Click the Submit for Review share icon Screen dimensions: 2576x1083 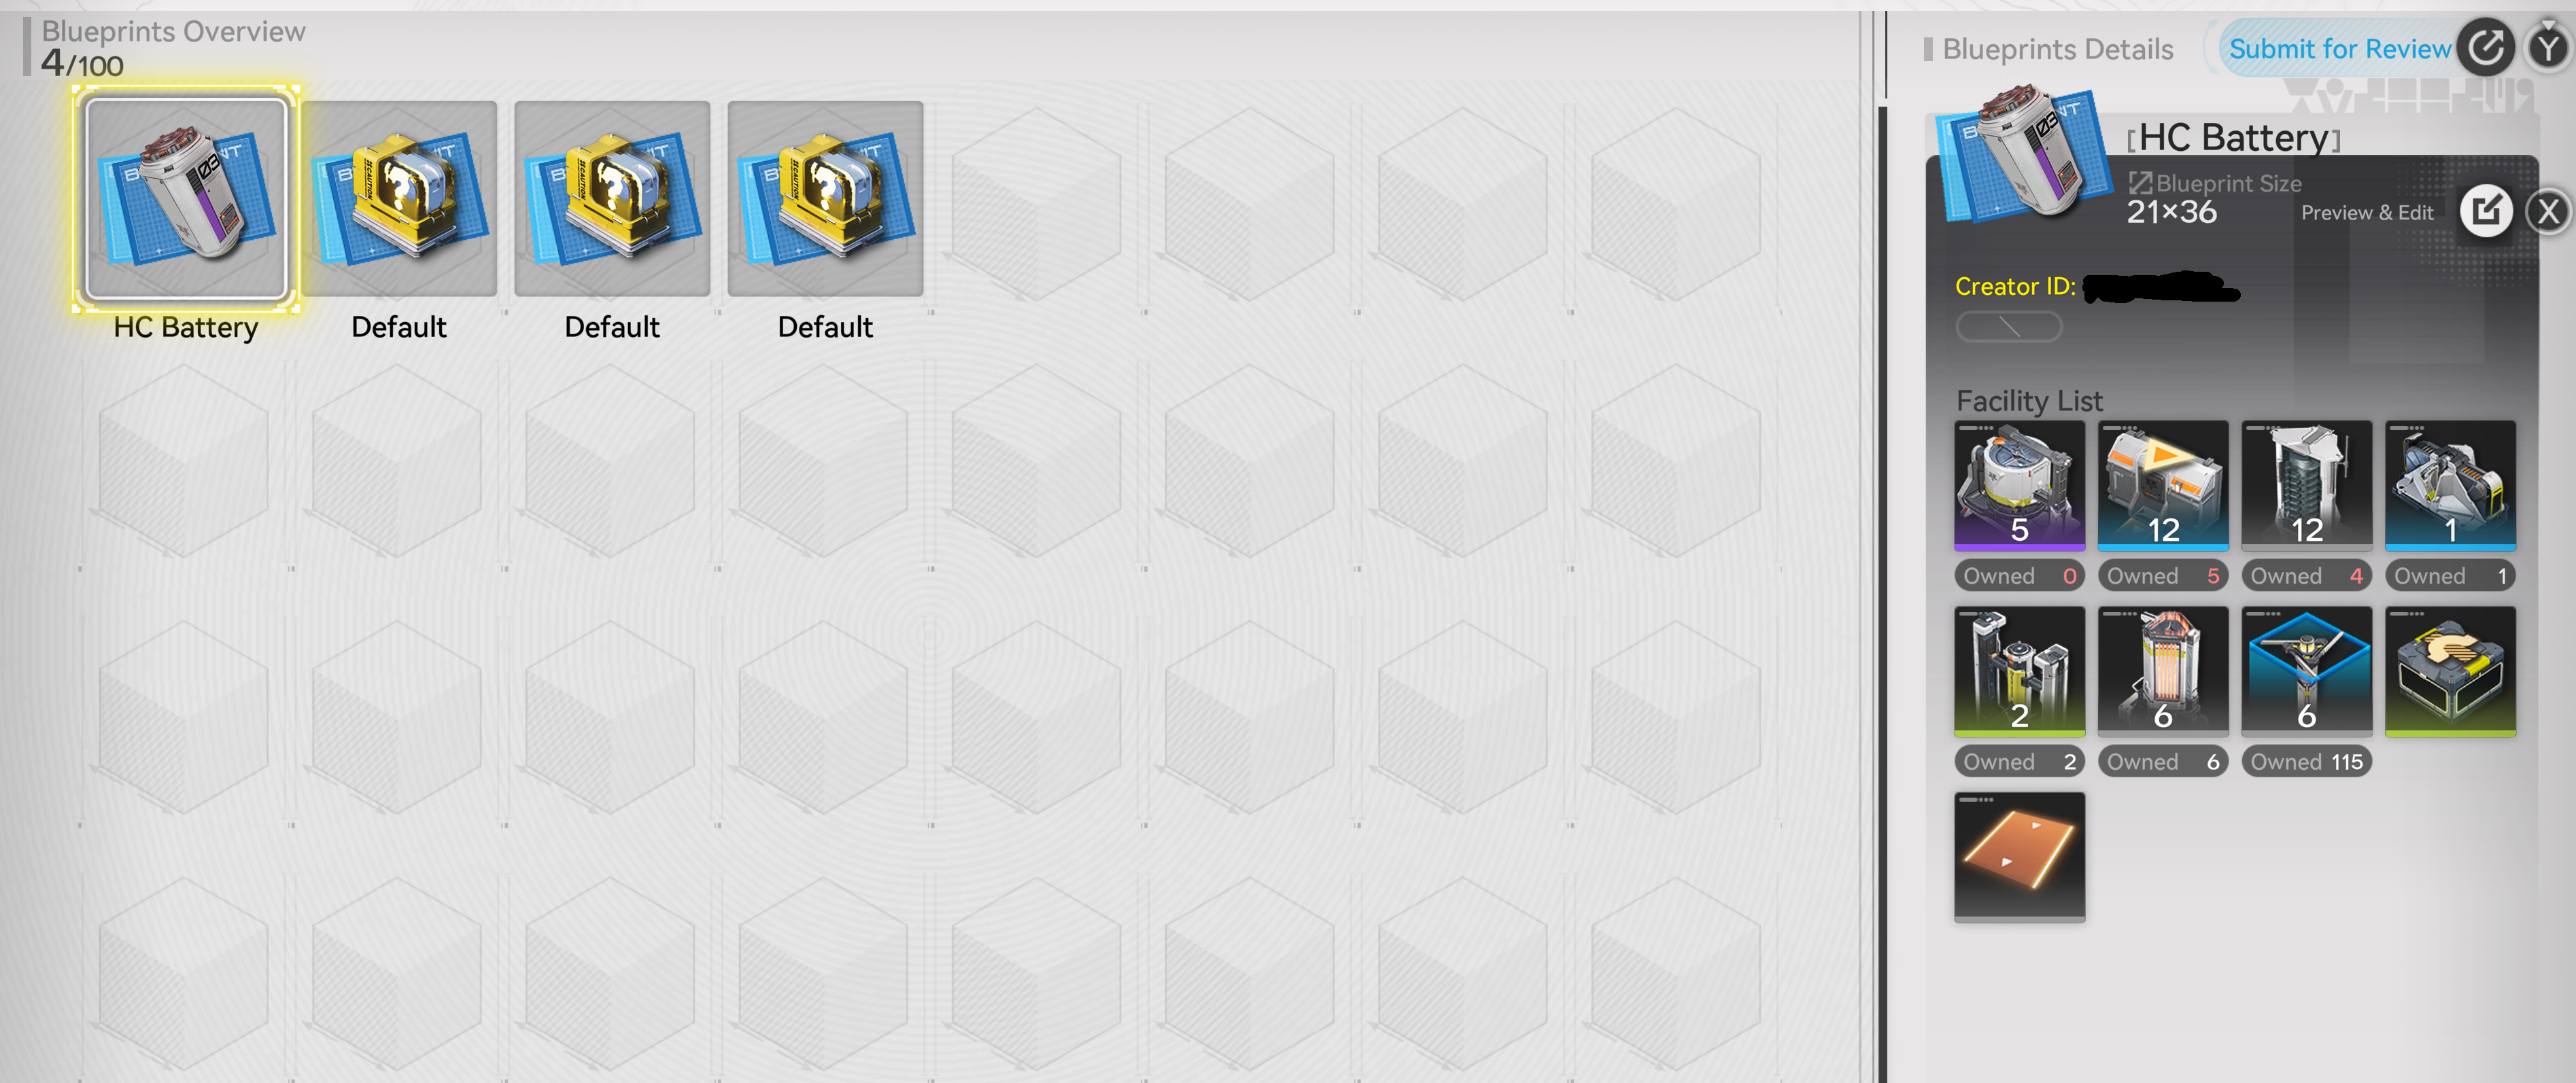click(2486, 48)
